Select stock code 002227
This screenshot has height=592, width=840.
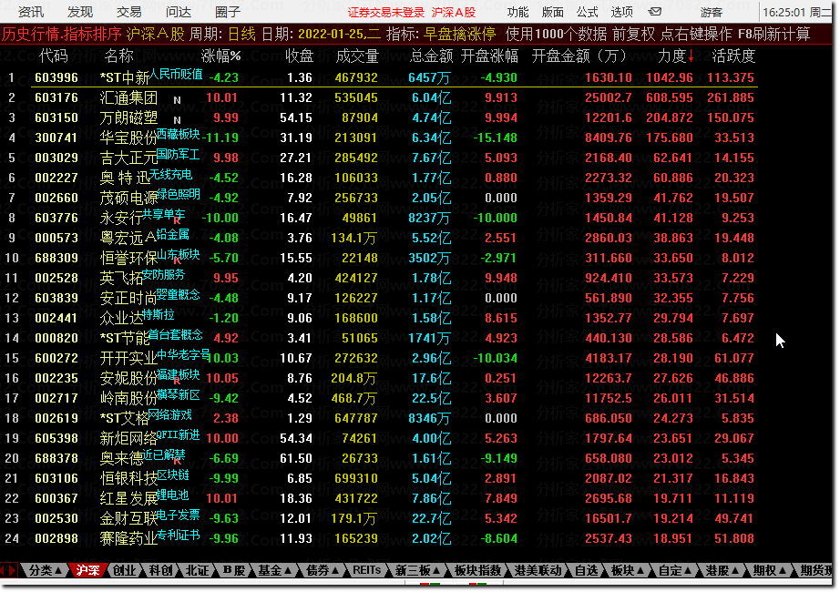click(x=56, y=178)
